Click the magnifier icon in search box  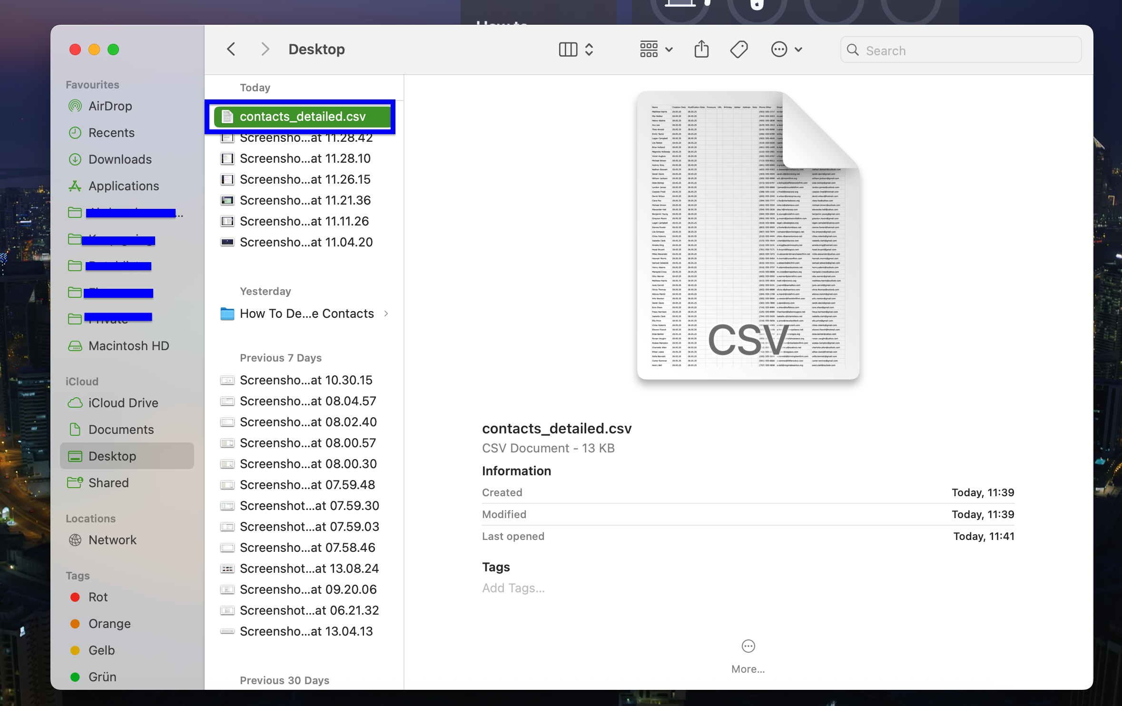[x=853, y=50]
